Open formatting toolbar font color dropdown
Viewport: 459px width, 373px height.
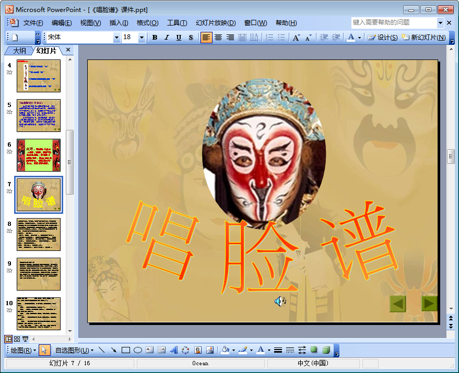coord(359,38)
